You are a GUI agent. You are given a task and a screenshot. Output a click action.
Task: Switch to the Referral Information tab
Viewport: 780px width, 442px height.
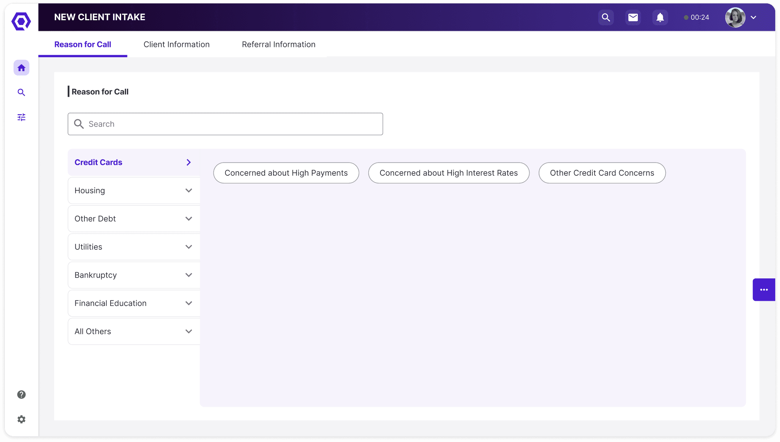[278, 44]
